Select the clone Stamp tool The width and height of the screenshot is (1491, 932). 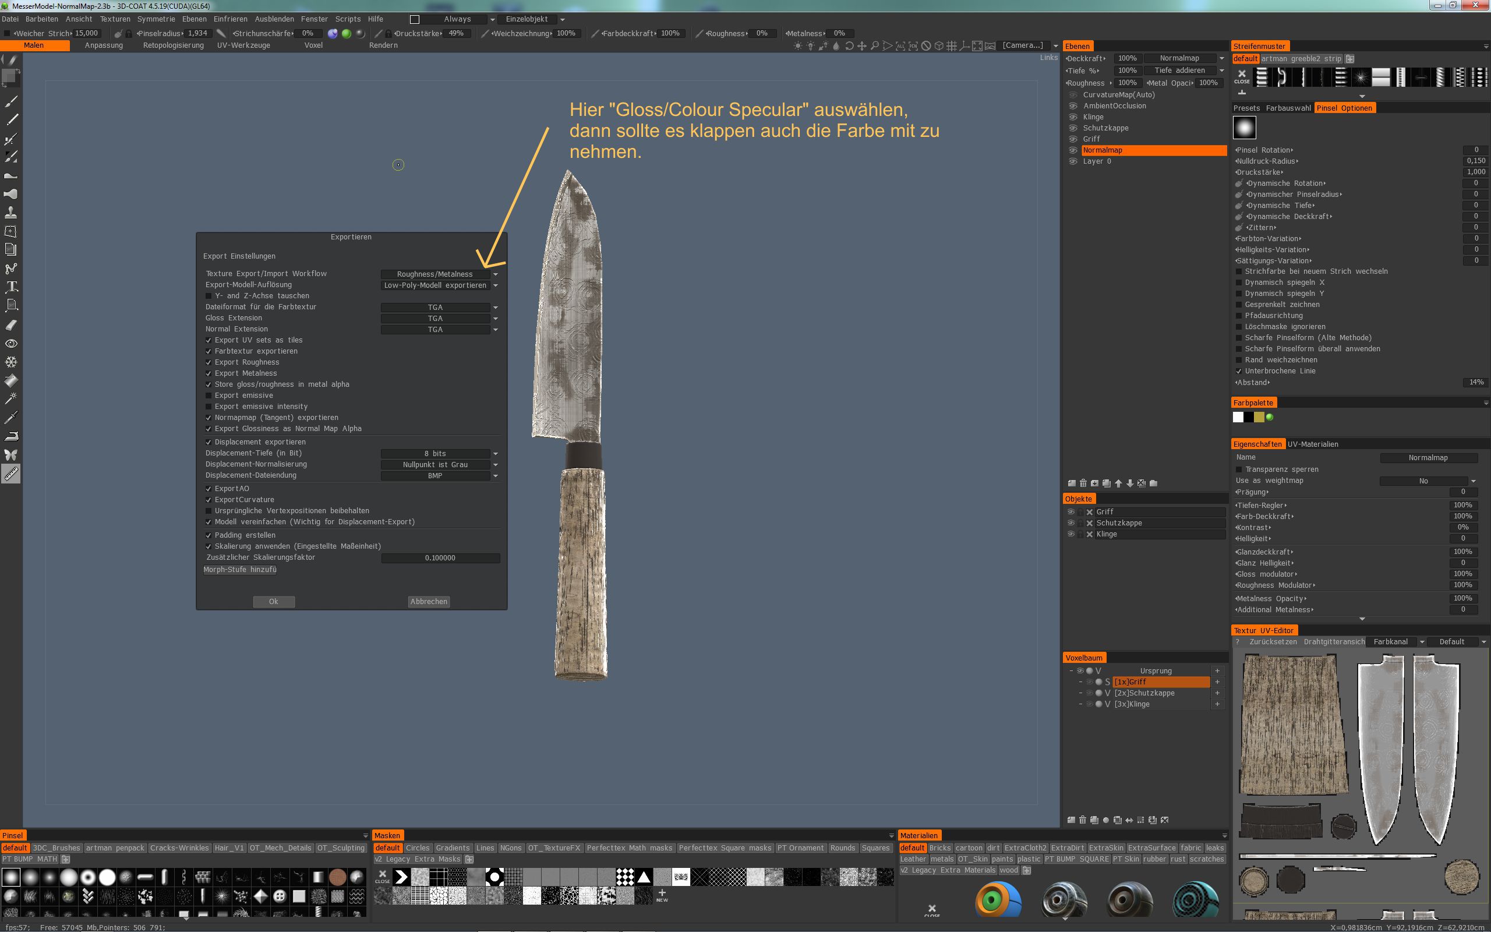click(11, 213)
